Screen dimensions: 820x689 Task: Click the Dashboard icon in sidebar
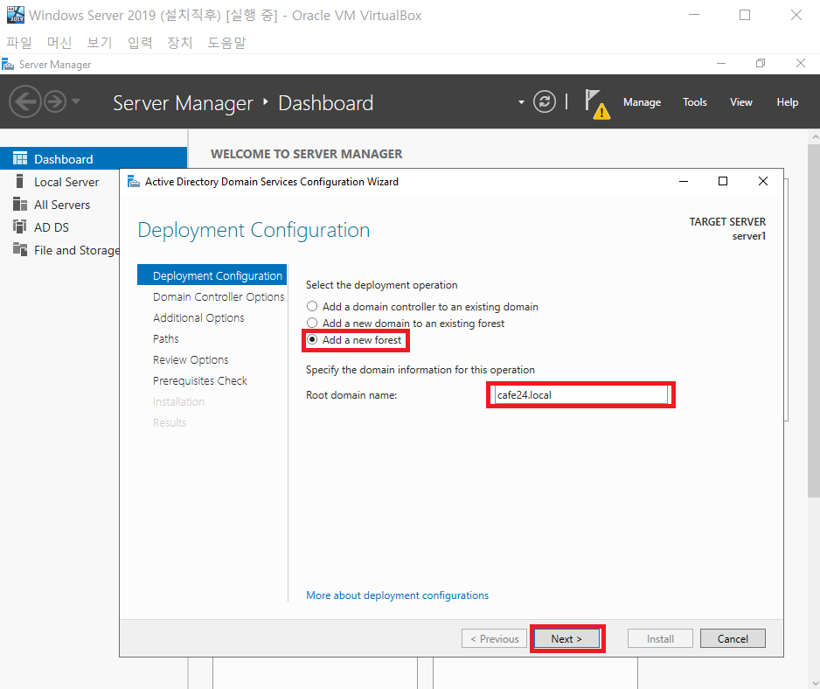[20, 158]
